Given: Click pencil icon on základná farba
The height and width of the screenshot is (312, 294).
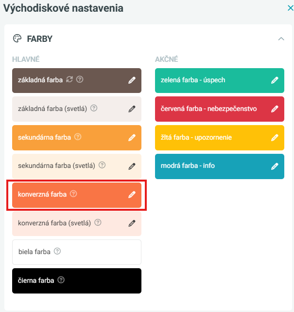Looking at the screenshot, I should click(x=132, y=80).
